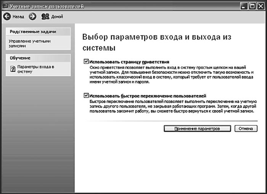The image size is (267, 194).
Task: Click the help icon beside Параметры входа в систему
Action: pos(13,69)
